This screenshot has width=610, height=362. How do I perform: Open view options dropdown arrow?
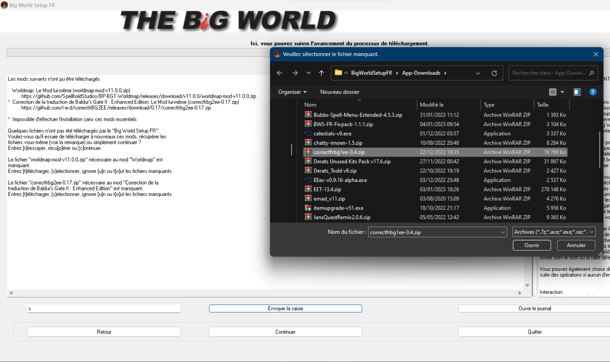click(x=562, y=92)
